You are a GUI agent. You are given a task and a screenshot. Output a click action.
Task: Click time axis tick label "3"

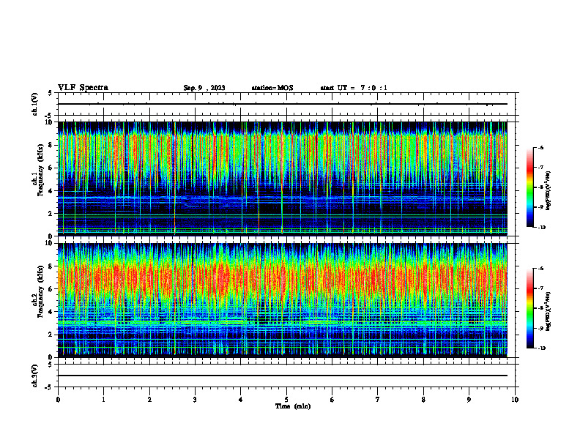pos(195,400)
